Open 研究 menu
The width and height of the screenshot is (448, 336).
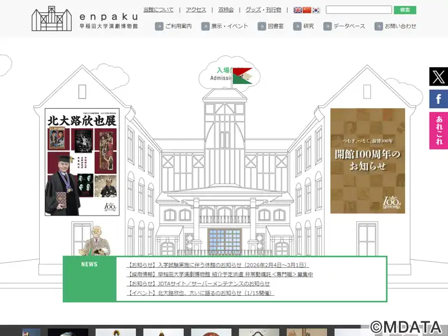click(x=309, y=26)
